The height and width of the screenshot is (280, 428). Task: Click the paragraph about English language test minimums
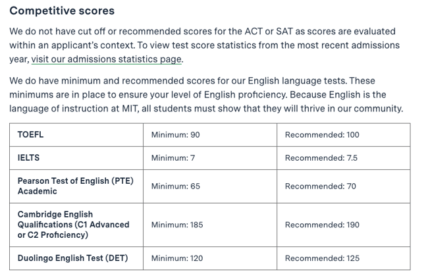tap(206, 95)
